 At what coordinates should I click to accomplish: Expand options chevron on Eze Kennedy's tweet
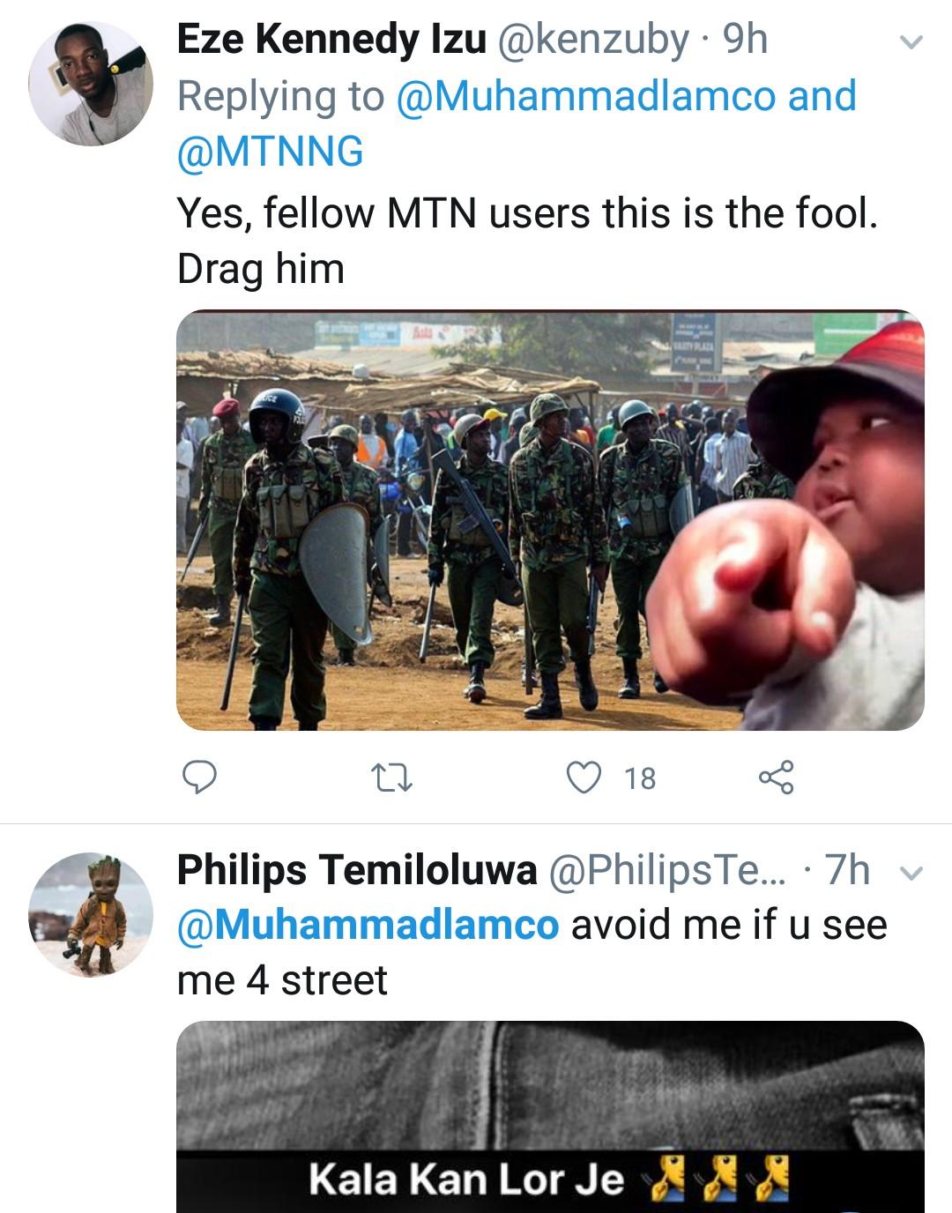(x=911, y=41)
